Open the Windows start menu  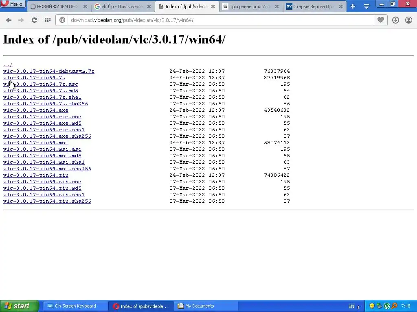click(x=19, y=306)
